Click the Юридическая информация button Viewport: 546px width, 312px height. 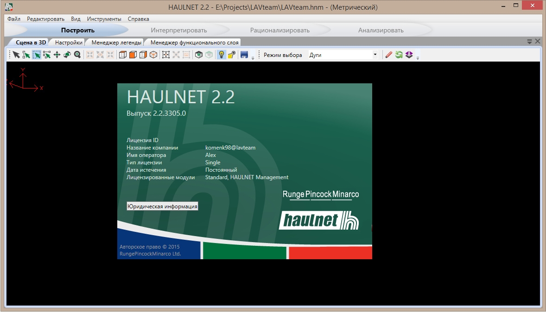click(x=162, y=206)
